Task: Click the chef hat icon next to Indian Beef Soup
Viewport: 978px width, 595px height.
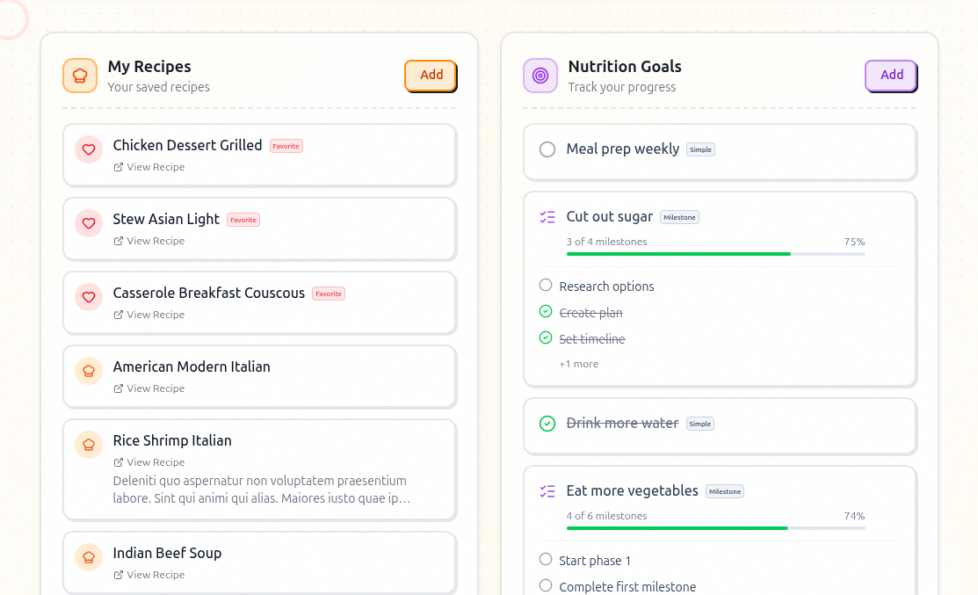Action: click(x=89, y=557)
